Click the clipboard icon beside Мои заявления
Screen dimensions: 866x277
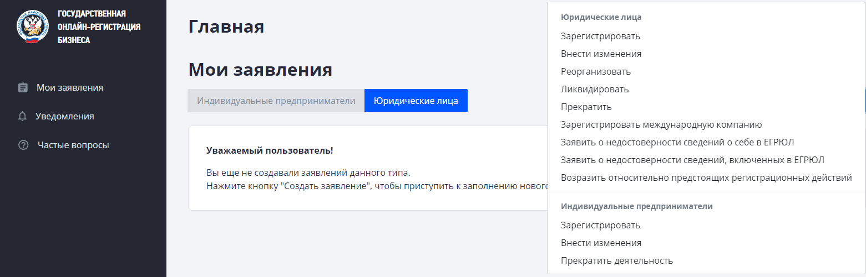coord(23,87)
